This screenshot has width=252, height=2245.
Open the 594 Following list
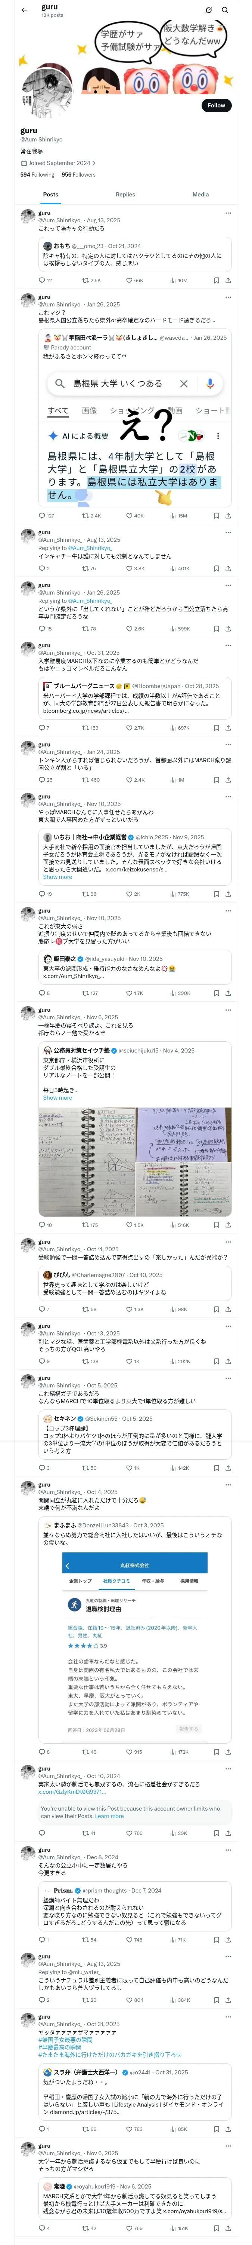pos(37,174)
